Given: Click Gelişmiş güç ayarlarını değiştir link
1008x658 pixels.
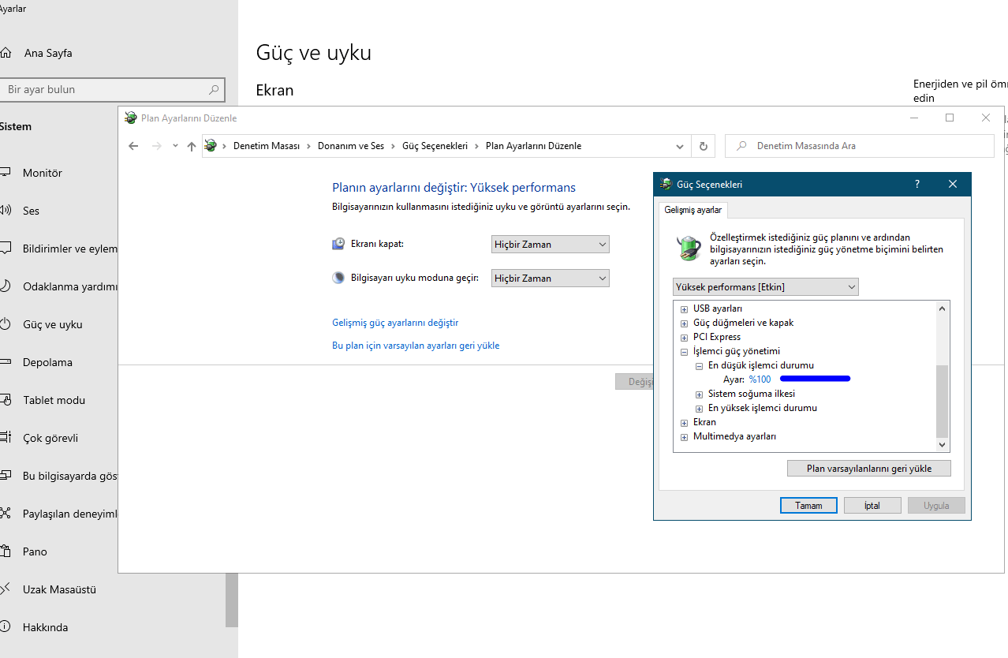Looking at the screenshot, I should (395, 323).
